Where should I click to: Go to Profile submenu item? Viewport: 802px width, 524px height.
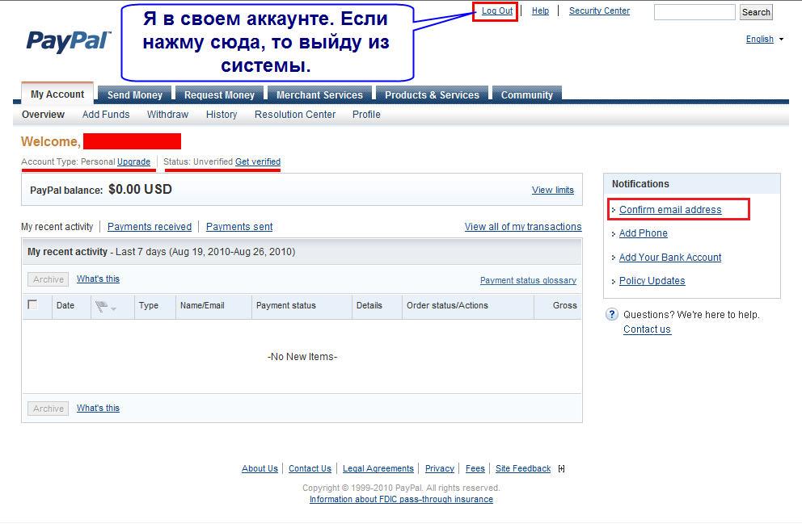pos(366,115)
